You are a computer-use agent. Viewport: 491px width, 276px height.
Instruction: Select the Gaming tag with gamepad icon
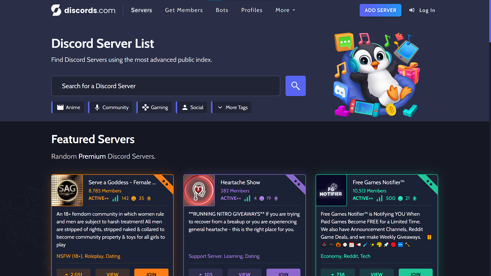pyautogui.click(x=154, y=107)
